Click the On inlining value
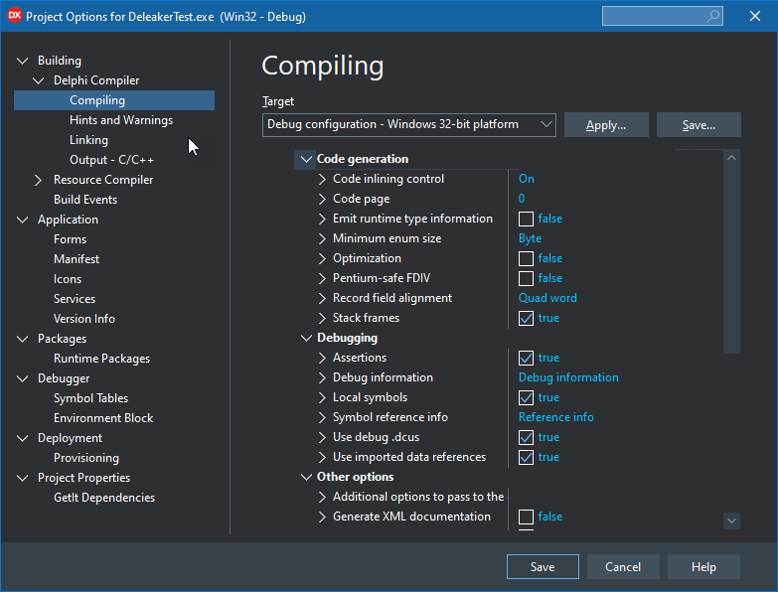The height and width of the screenshot is (592, 778). (526, 179)
